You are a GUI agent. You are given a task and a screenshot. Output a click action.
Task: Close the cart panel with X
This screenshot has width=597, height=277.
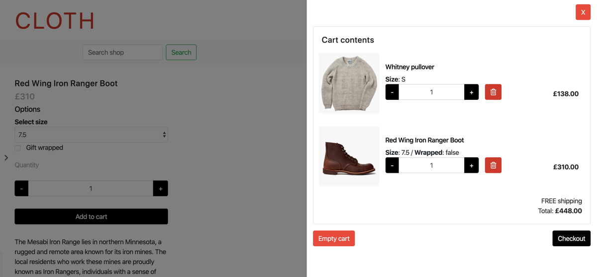[x=583, y=12]
